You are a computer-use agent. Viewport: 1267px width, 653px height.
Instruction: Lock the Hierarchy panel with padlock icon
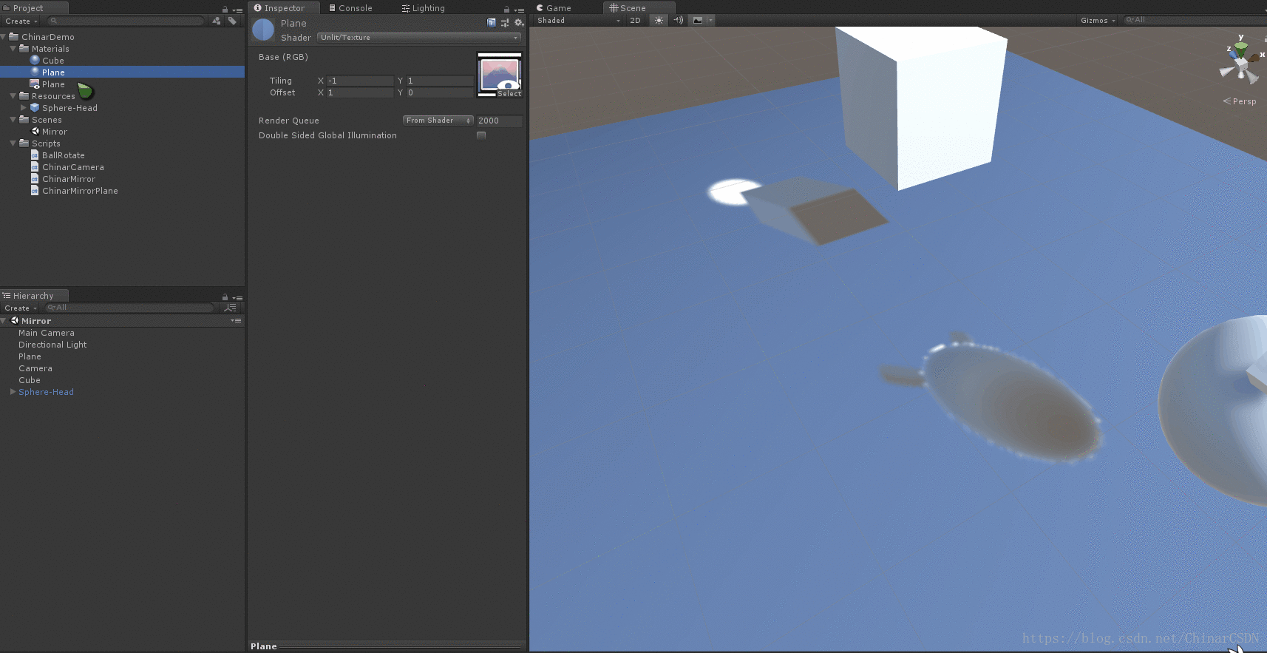225,297
